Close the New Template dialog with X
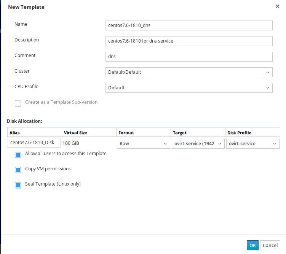 pyautogui.click(x=277, y=6)
